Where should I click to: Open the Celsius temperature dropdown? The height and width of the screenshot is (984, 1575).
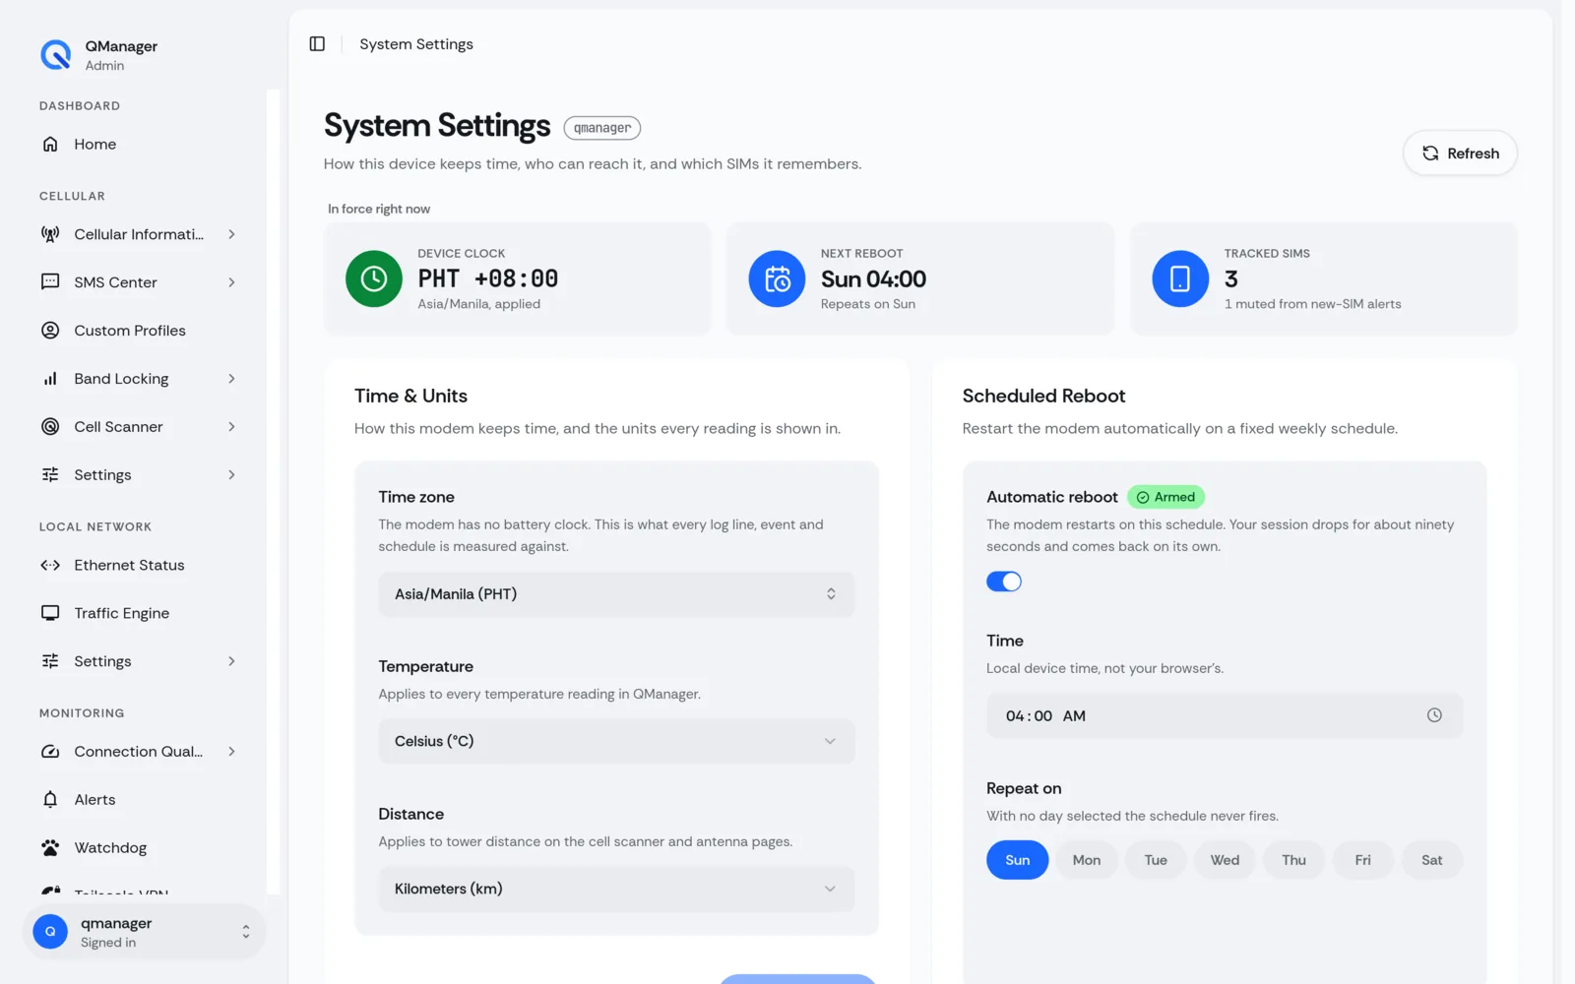pos(616,742)
